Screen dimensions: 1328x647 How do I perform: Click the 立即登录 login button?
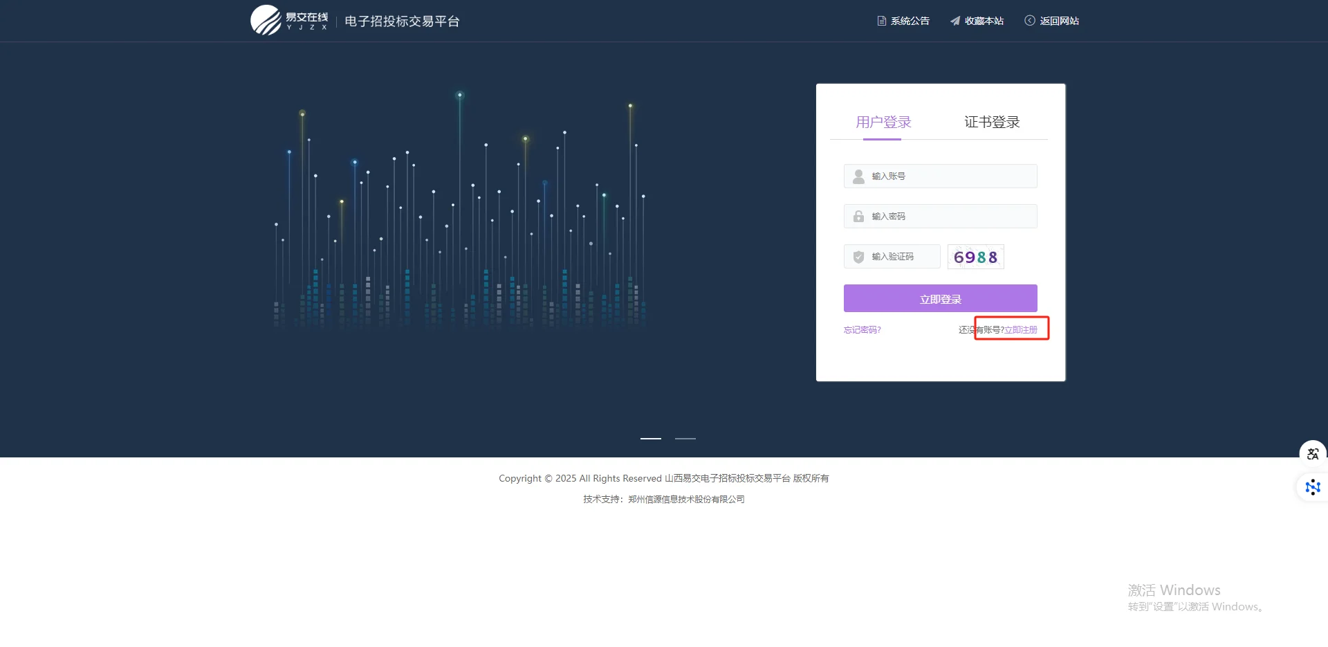click(x=940, y=298)
